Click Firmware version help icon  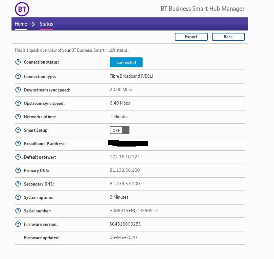pos(18,224)
